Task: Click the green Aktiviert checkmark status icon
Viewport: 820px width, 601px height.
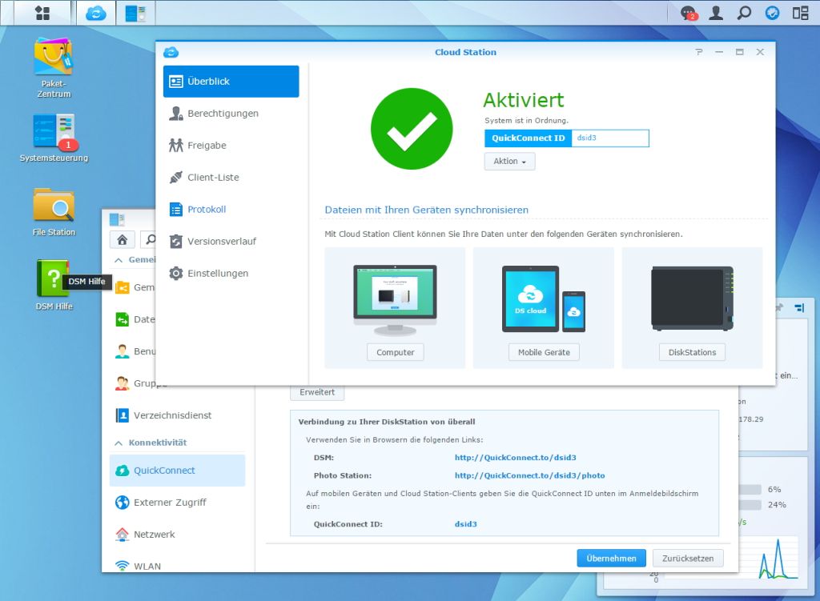Action: [412, 129]
